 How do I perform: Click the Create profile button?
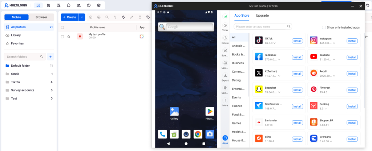[x=70, y=17]
